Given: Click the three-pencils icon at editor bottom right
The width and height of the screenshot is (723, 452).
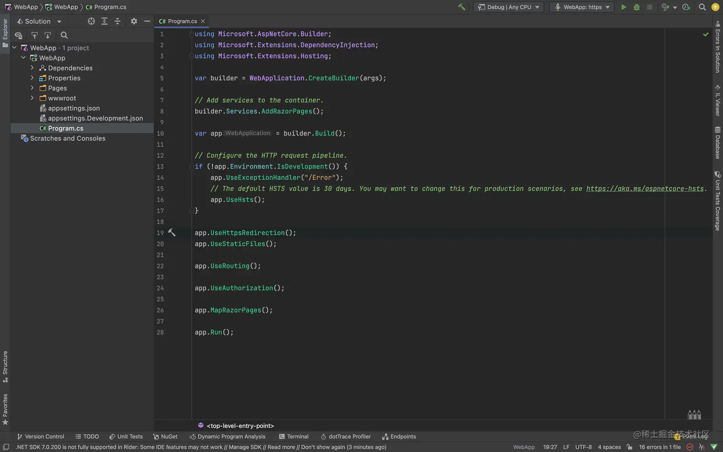Looking at the screenshot, I should coord(694,414).
